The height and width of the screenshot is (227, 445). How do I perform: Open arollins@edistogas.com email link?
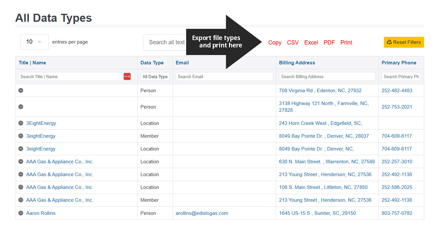pos(202,213)
